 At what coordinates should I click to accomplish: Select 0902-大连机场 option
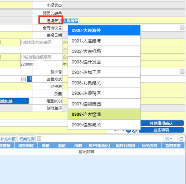point(104,51)
